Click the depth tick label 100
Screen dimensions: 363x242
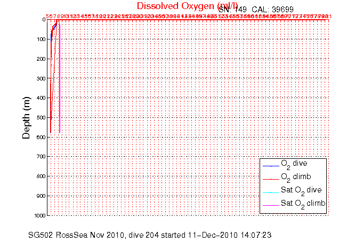tap(41, 39)
